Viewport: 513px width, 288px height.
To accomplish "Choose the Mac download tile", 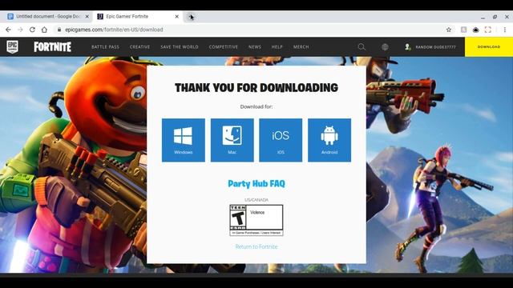I will coord(232,140).
